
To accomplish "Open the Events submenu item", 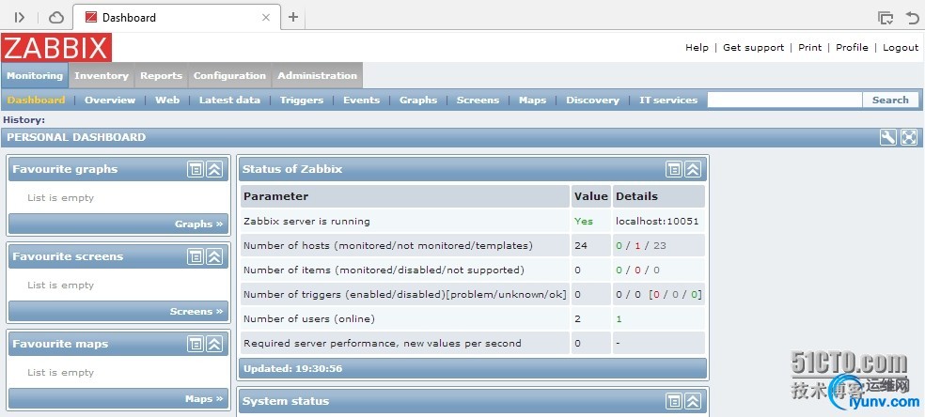I will [x=362, y=100].
